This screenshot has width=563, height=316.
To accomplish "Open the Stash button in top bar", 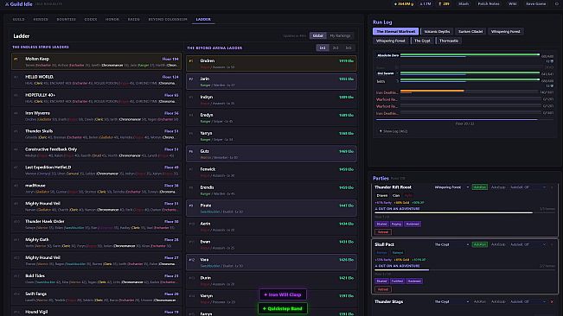I will tap(464, 4).
